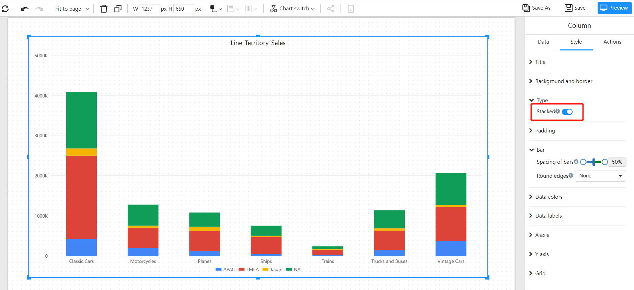Click the Save As text button
The width and height of the screenshot is (634, 290).
point(541,8)
